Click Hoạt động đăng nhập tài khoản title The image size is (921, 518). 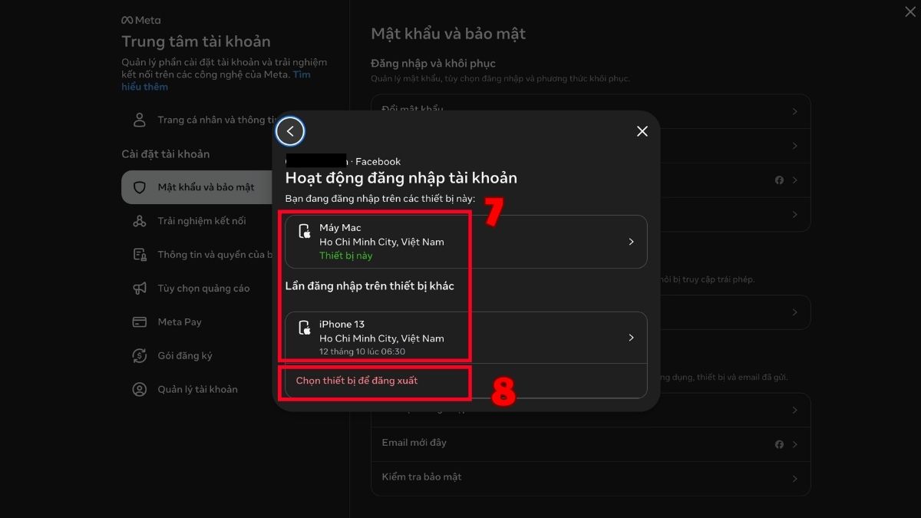(401, 178)
